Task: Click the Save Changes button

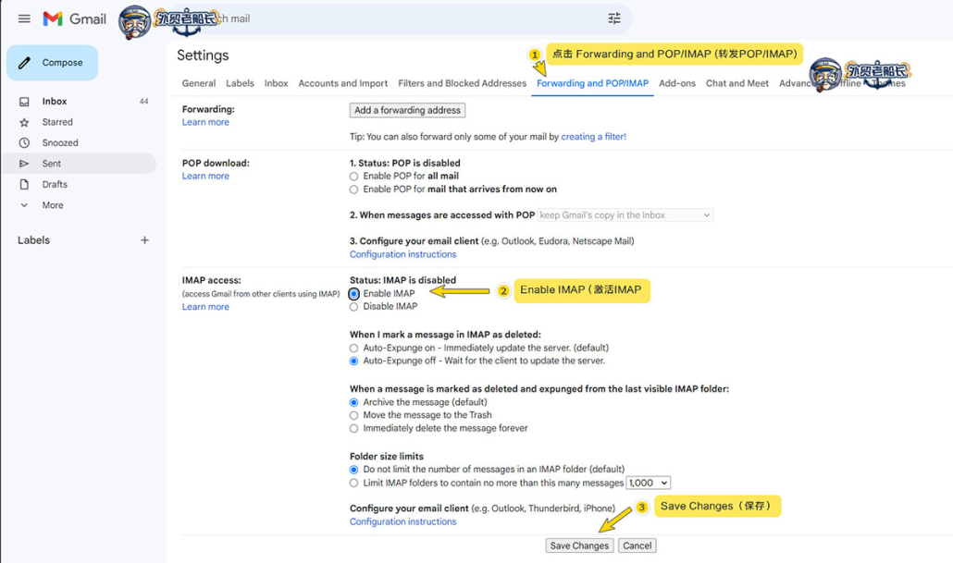Action: 579,545
